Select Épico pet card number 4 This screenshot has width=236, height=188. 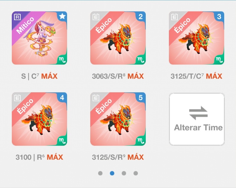[x=40, y=119]
